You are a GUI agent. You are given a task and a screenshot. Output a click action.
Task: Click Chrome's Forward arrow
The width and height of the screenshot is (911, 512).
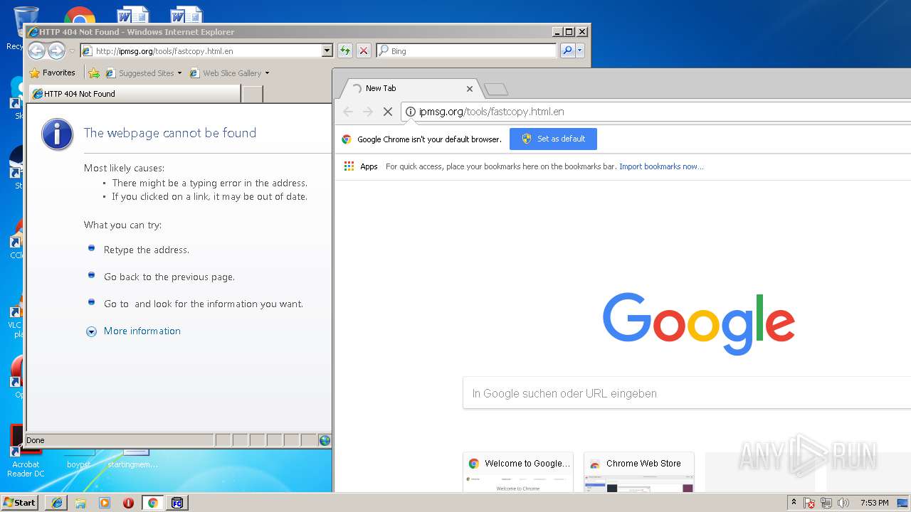click(368, 112)
